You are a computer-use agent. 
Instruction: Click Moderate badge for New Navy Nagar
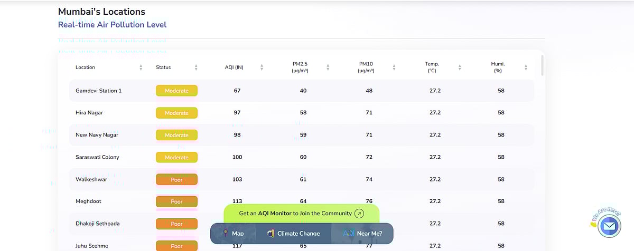(176, 135)
